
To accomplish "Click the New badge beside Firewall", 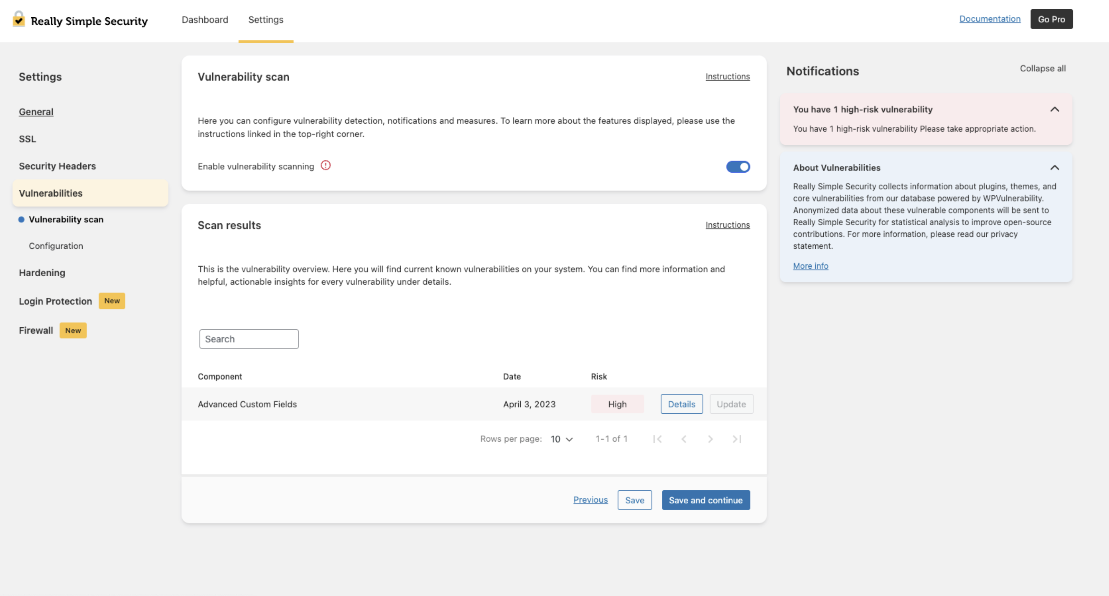I will [x=73, y=330].
